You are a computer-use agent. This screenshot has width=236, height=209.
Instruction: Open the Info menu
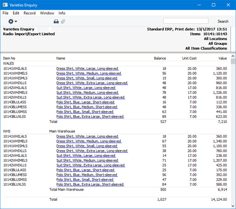[x=62, y=13]
